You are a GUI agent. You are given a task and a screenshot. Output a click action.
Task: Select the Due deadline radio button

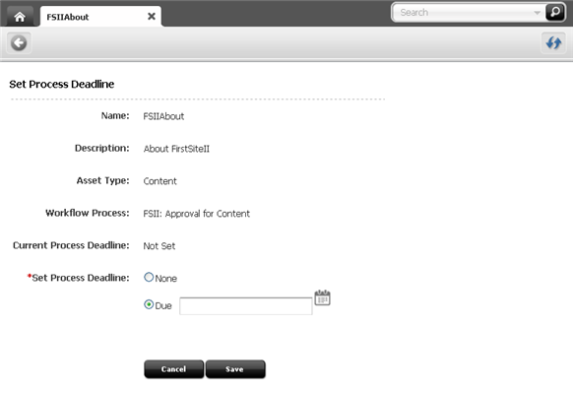pos(149,304)
